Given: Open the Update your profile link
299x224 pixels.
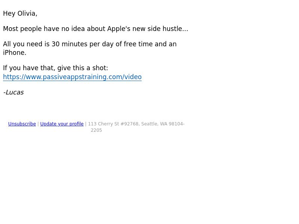Looking at the screenshot, I should click(62, 124).
